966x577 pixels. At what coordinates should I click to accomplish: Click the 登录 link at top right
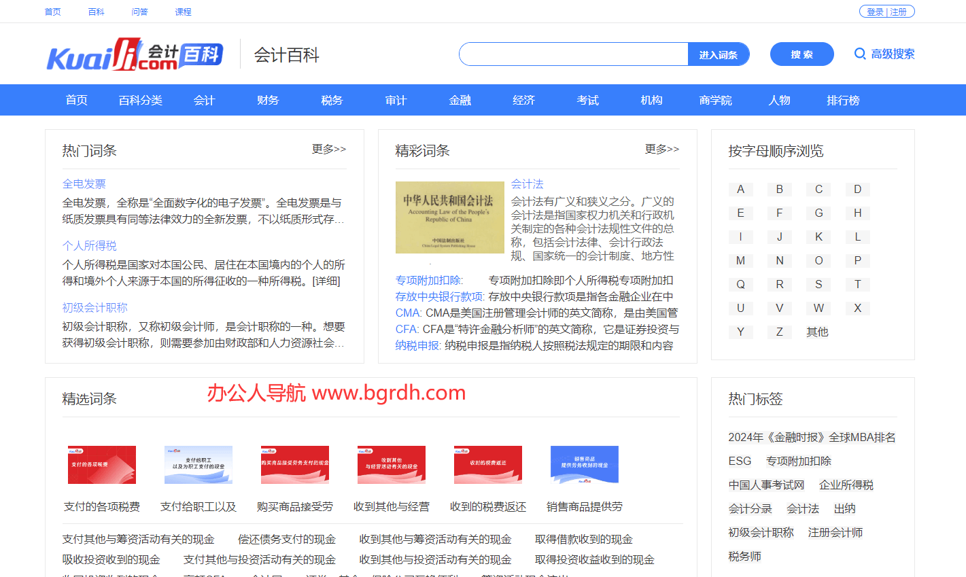click(x=875, y=12)
